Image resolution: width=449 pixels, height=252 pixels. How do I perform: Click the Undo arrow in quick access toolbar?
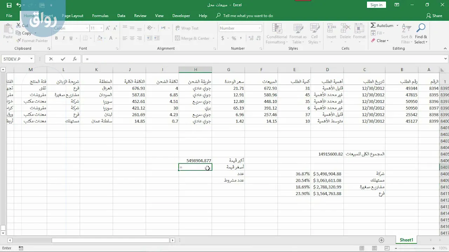point(19,5)
